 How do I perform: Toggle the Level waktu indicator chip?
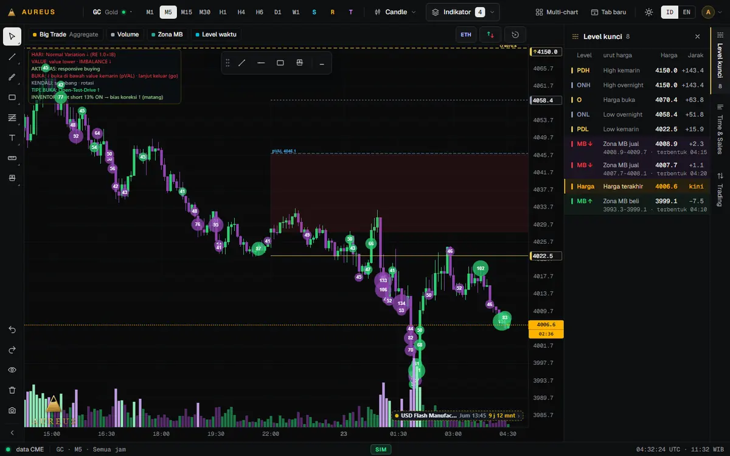tap(216, 35)
